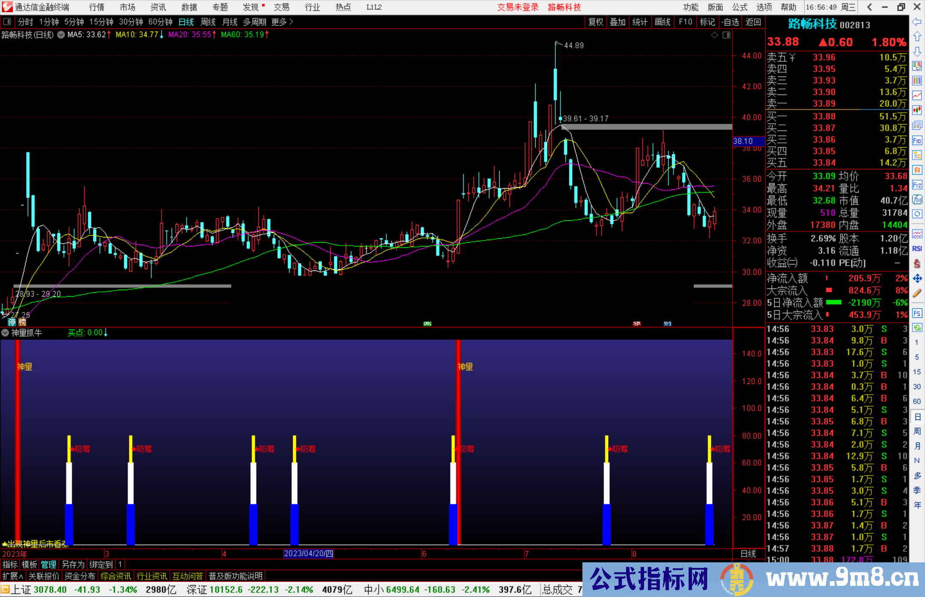
Task: Click the up-arrow previous stock icon
Action: pyautogui.click(x=917, y=36)
